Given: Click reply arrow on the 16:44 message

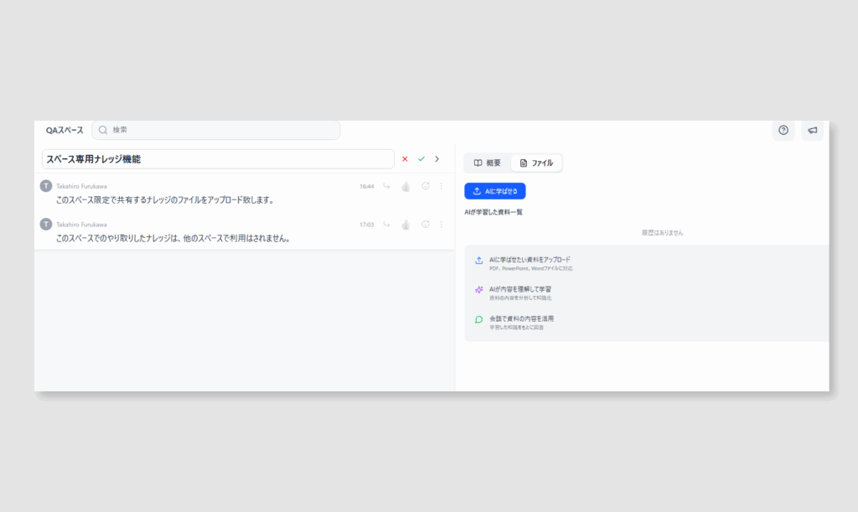Looking at the screenshot, I should pyautogui.click(x=387, y=186).
